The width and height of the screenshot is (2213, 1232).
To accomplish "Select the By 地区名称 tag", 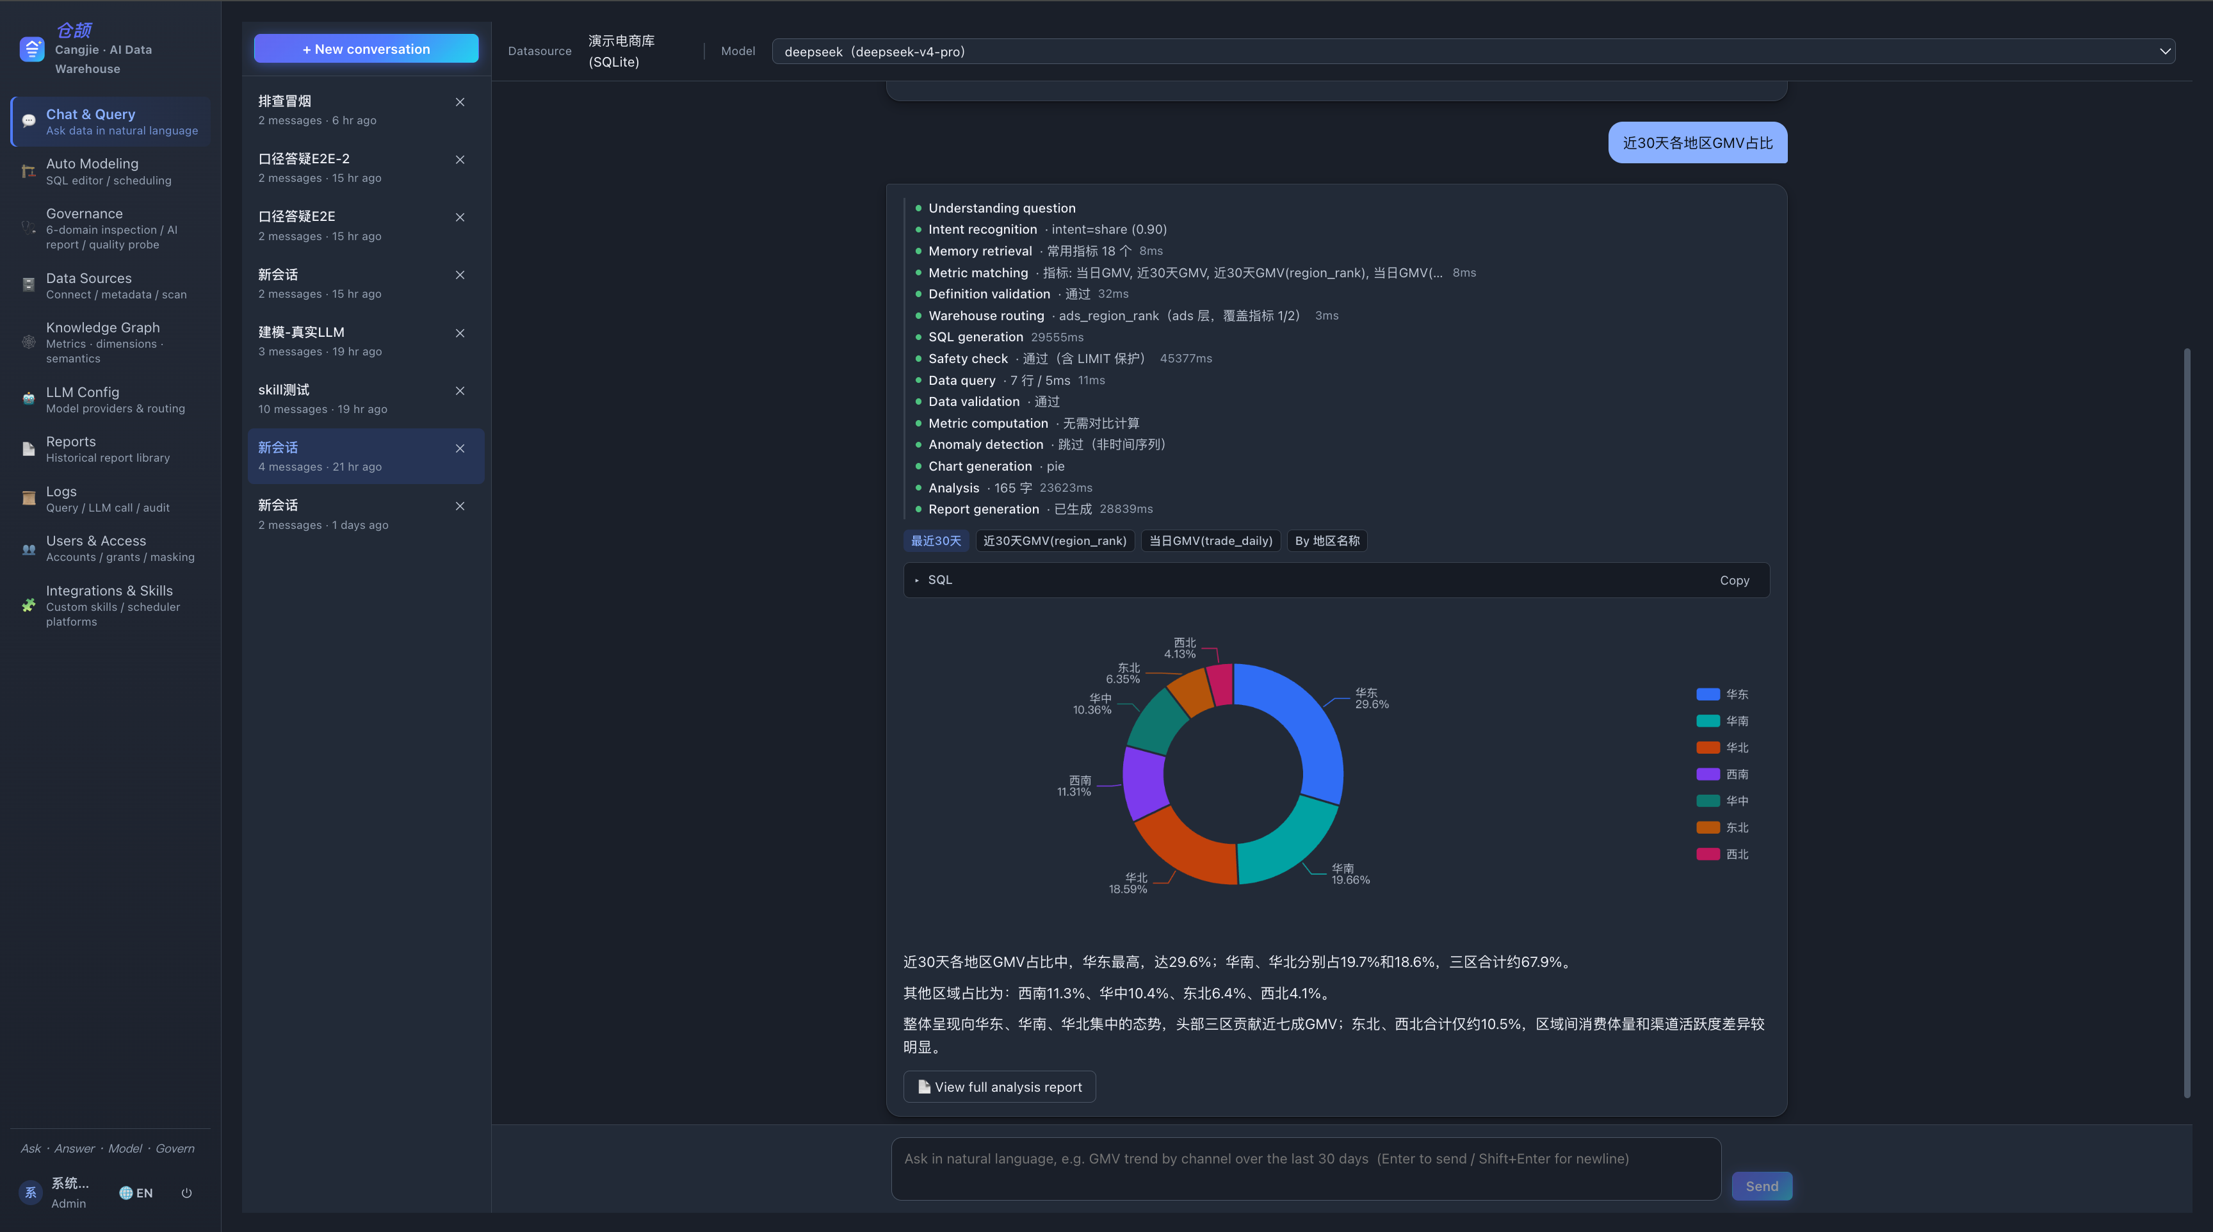I will [x=1326, y=540].
